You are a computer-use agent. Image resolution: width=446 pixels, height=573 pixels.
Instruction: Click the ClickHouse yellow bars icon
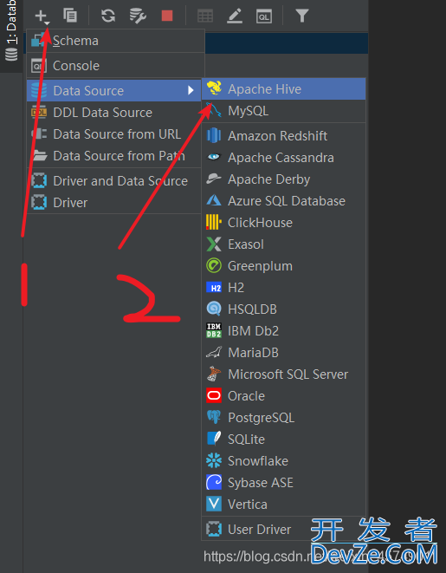click(214, 222)
